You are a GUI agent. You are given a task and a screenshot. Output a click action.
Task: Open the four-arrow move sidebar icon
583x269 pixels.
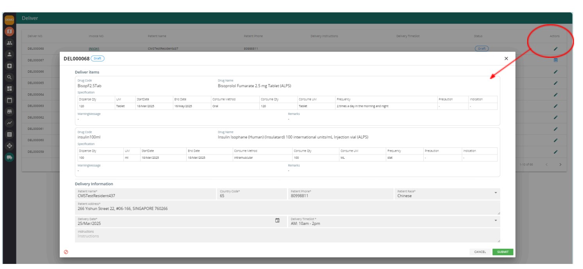pyautogui.click(x=9, y=146)
